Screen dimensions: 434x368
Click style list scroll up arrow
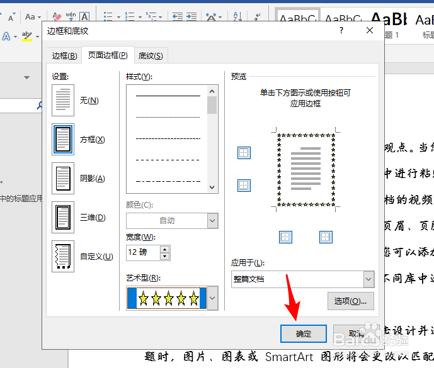pos(212,91)
